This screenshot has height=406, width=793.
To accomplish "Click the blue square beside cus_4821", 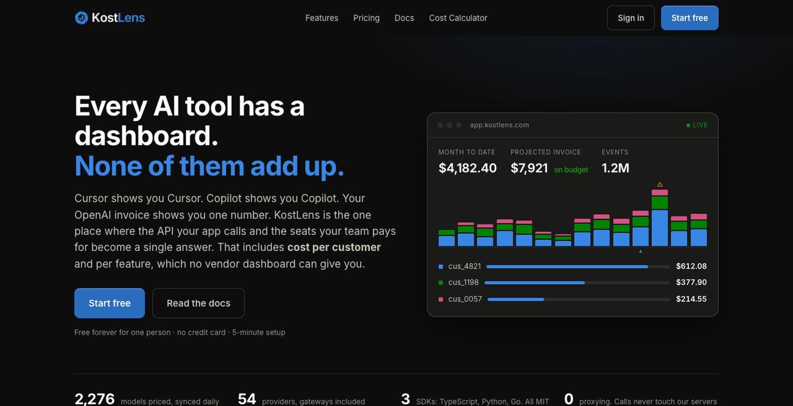I will (x=441, y=266).
